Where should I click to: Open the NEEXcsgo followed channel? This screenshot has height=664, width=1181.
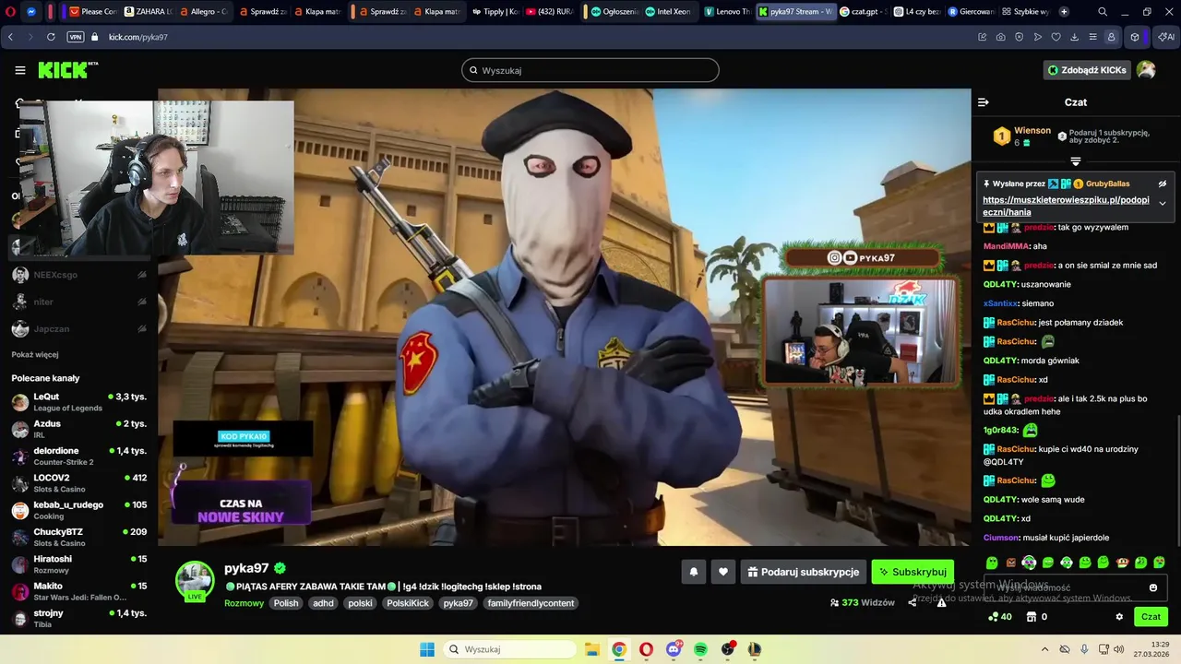click(78, 275)
